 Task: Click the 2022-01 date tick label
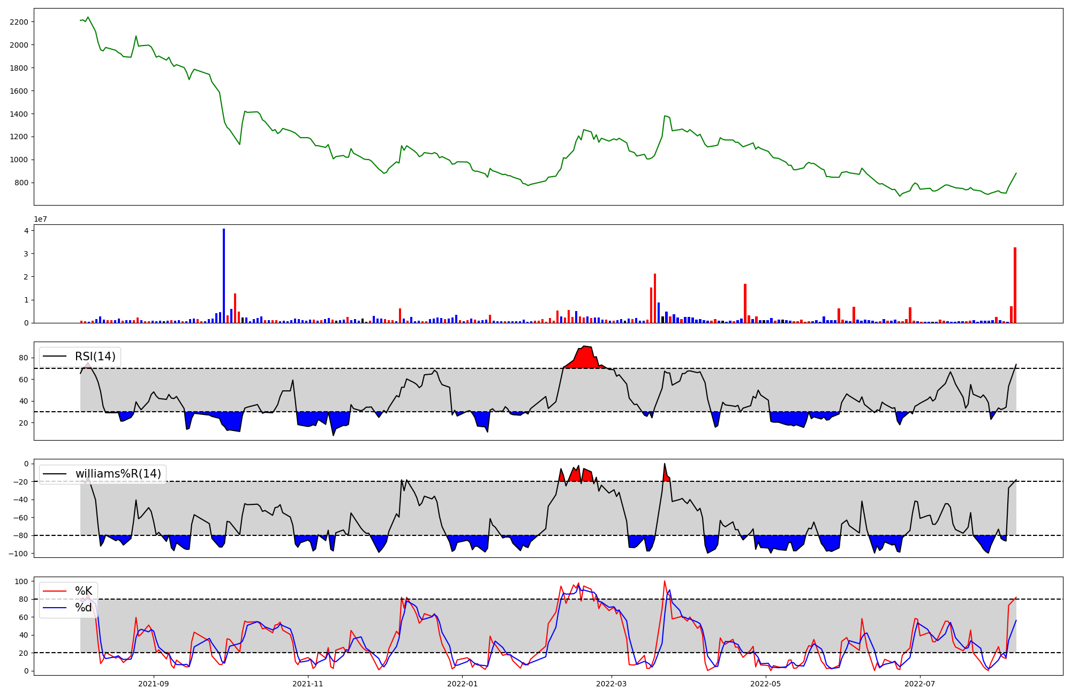coord(462,684)
